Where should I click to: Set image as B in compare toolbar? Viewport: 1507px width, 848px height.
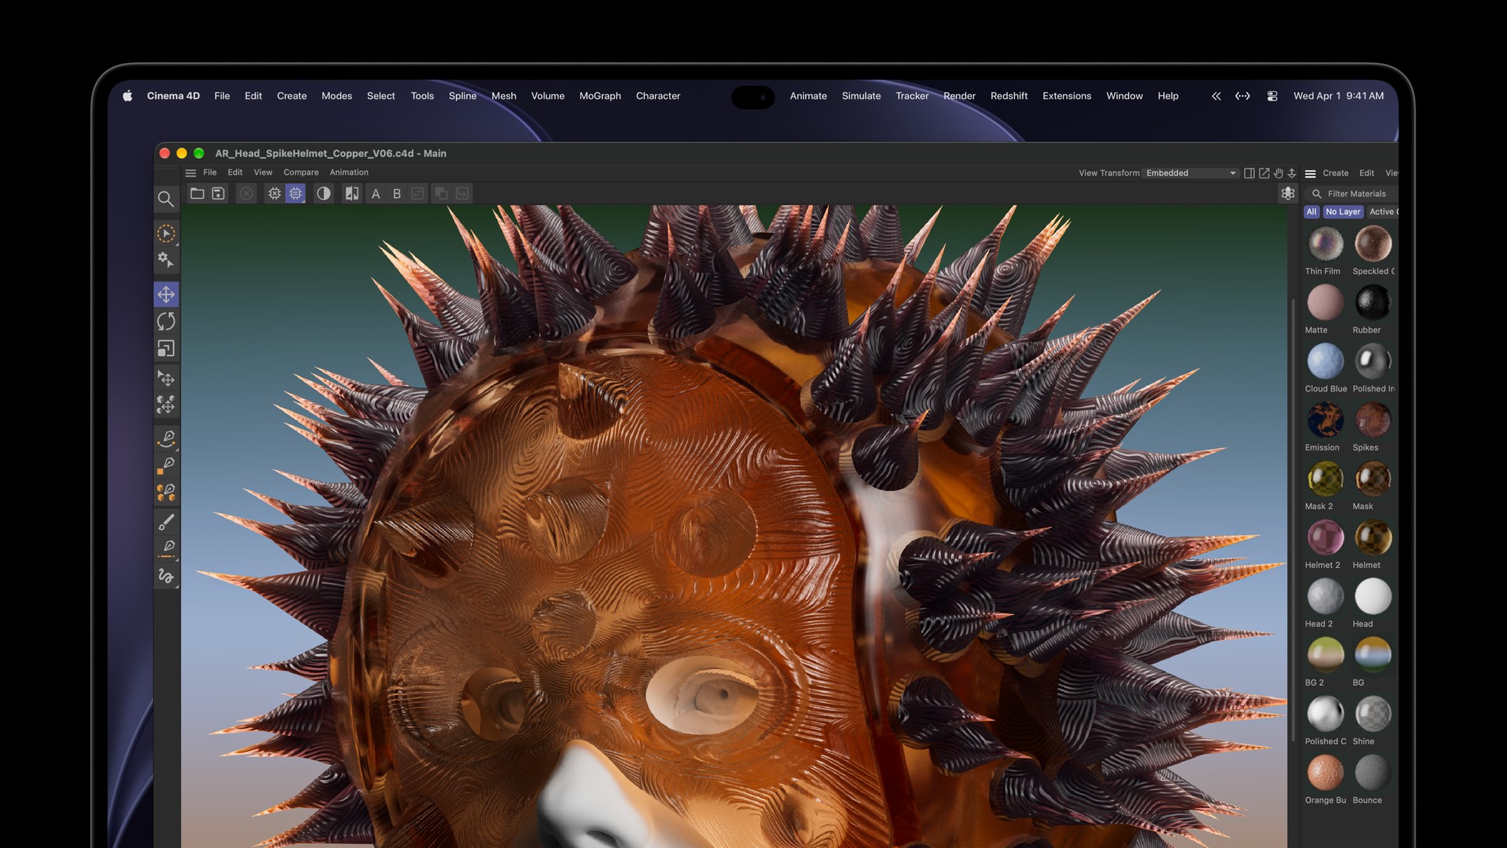[397, 194]
